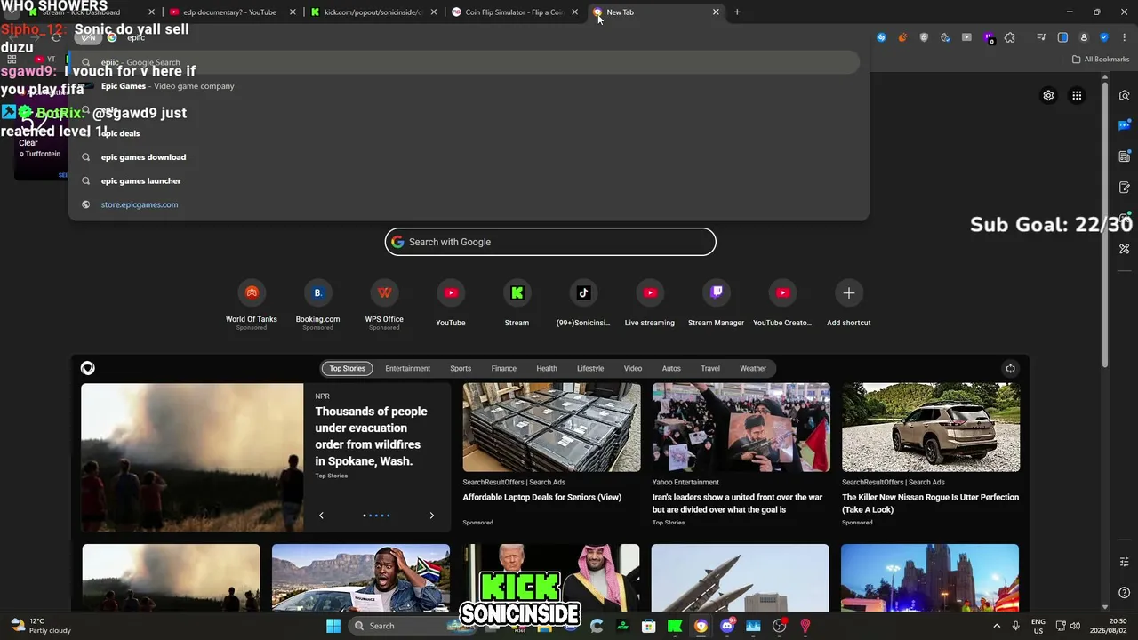
Task: Show hidden system tray icons
Action: 997,626
